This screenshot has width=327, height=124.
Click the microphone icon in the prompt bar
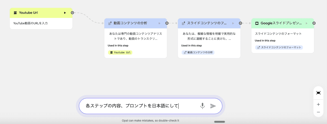pyautogui.click(x=203, y=106)
